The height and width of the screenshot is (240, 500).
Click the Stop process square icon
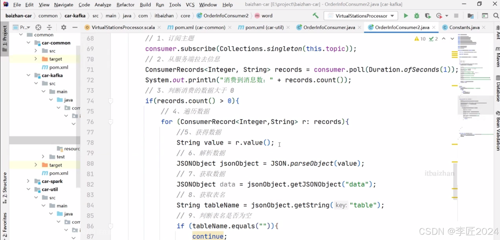tap(456, 16)
